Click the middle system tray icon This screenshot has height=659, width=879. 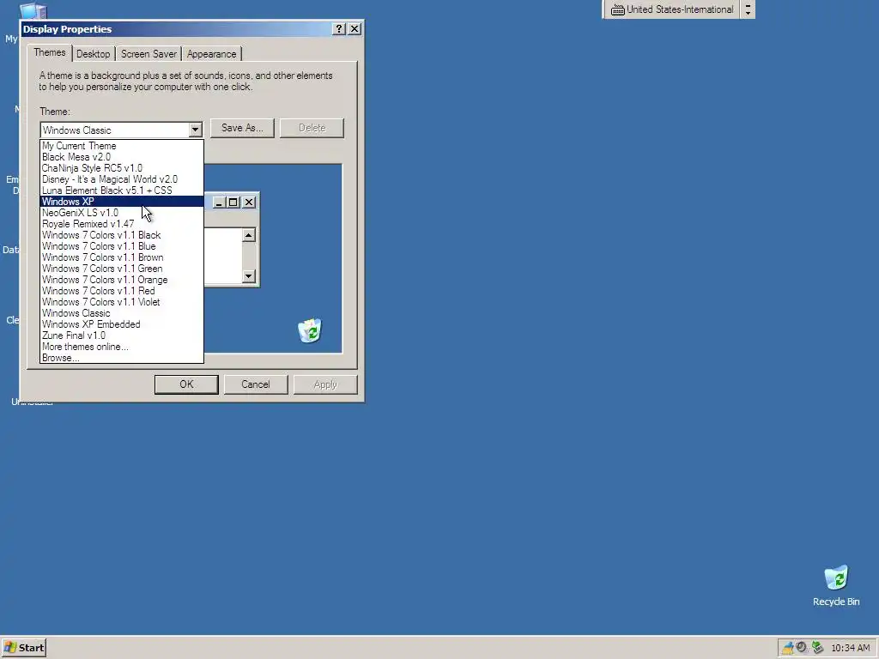pyautogui.click(x=802, y=647)
